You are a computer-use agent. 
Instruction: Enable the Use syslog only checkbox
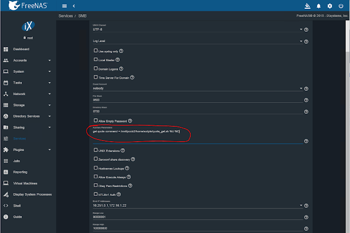pyautogui.click(x=96, y=50)
